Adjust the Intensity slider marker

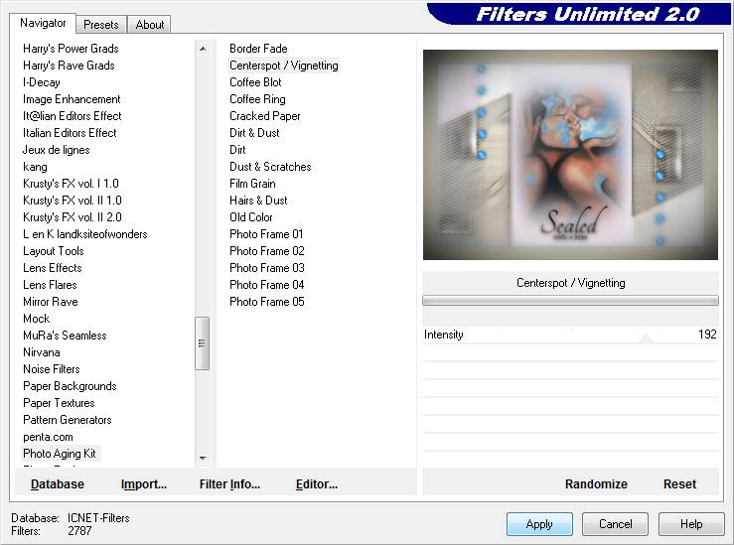click(646, 339)
